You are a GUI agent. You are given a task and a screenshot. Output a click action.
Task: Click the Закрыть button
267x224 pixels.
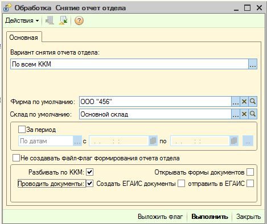click(248, 217)
